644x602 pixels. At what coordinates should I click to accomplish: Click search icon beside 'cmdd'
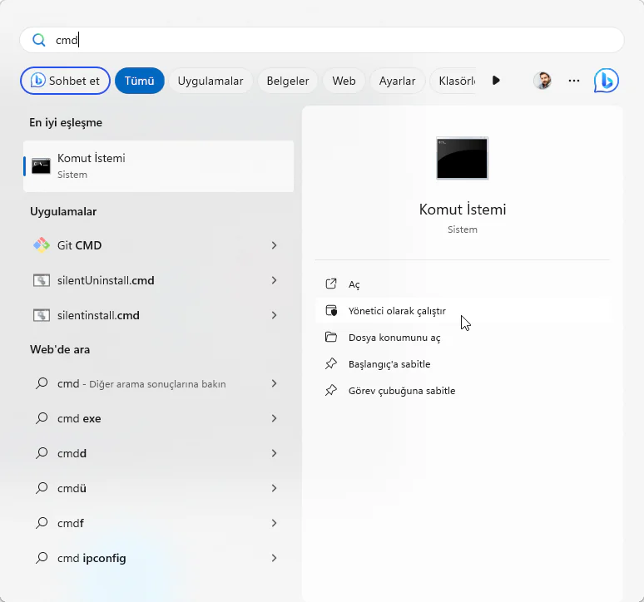[x=42, y=453]
